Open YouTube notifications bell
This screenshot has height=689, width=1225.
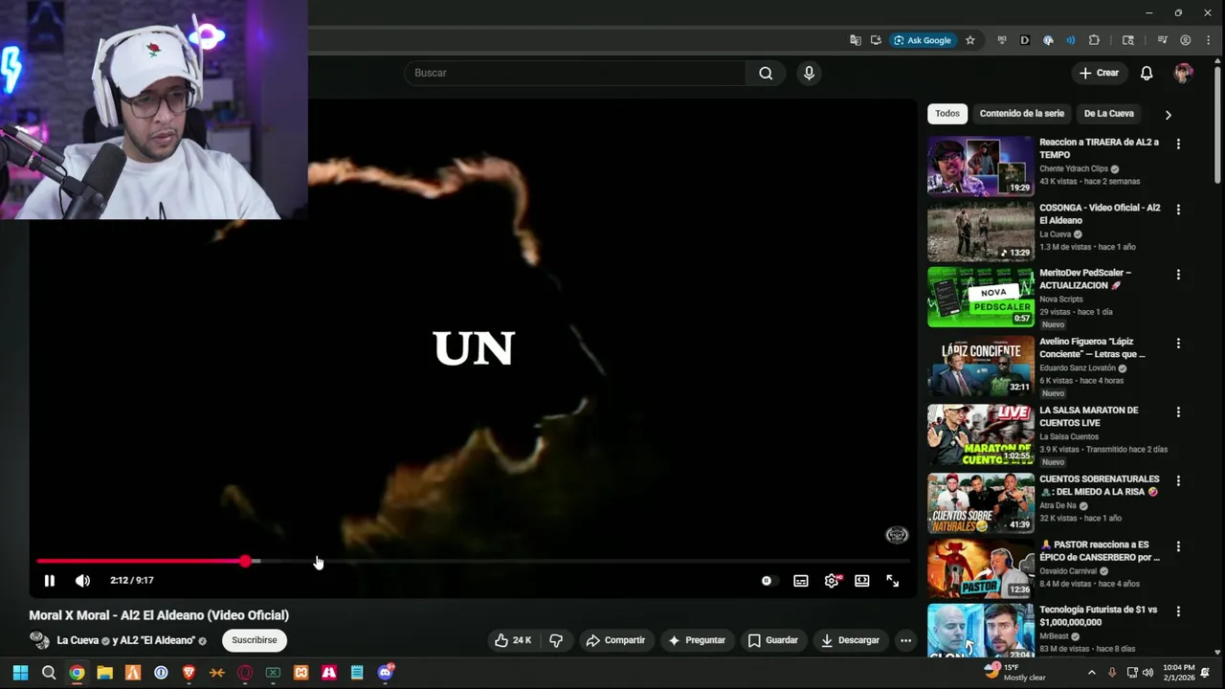point(1147,73)
